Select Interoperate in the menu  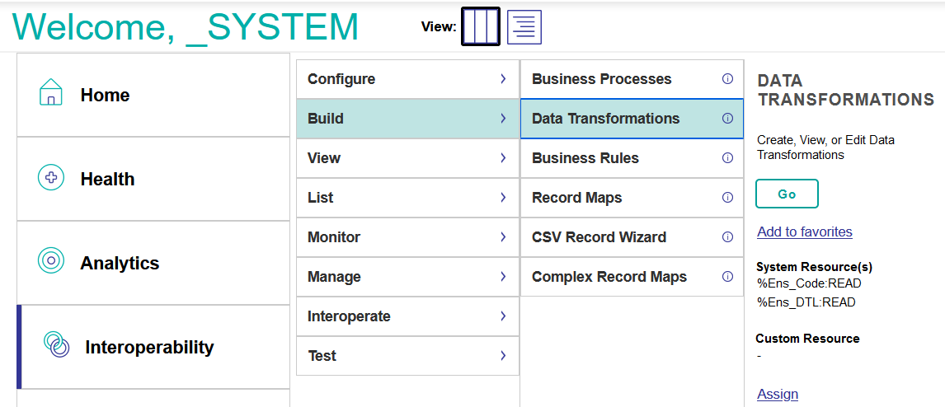pyautogui.click(x=407, y=316)
